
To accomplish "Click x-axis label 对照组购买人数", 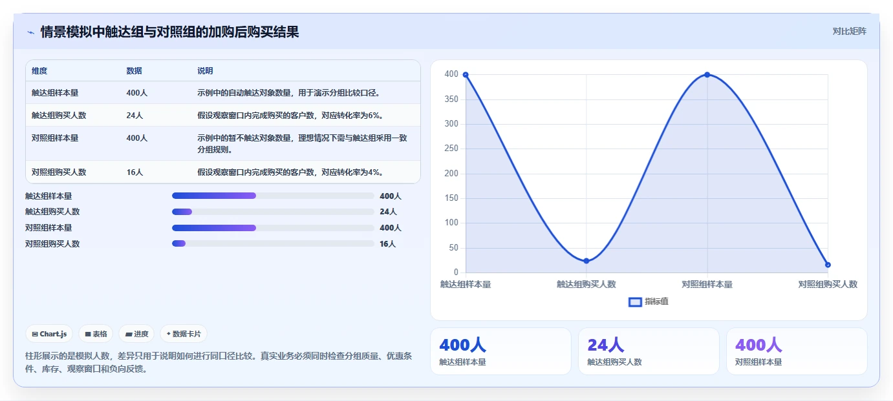I will click(828, 284).
